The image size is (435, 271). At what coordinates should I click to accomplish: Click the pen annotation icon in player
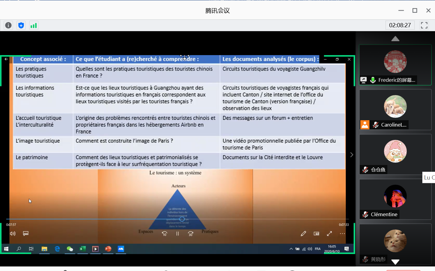click(303, 233)
